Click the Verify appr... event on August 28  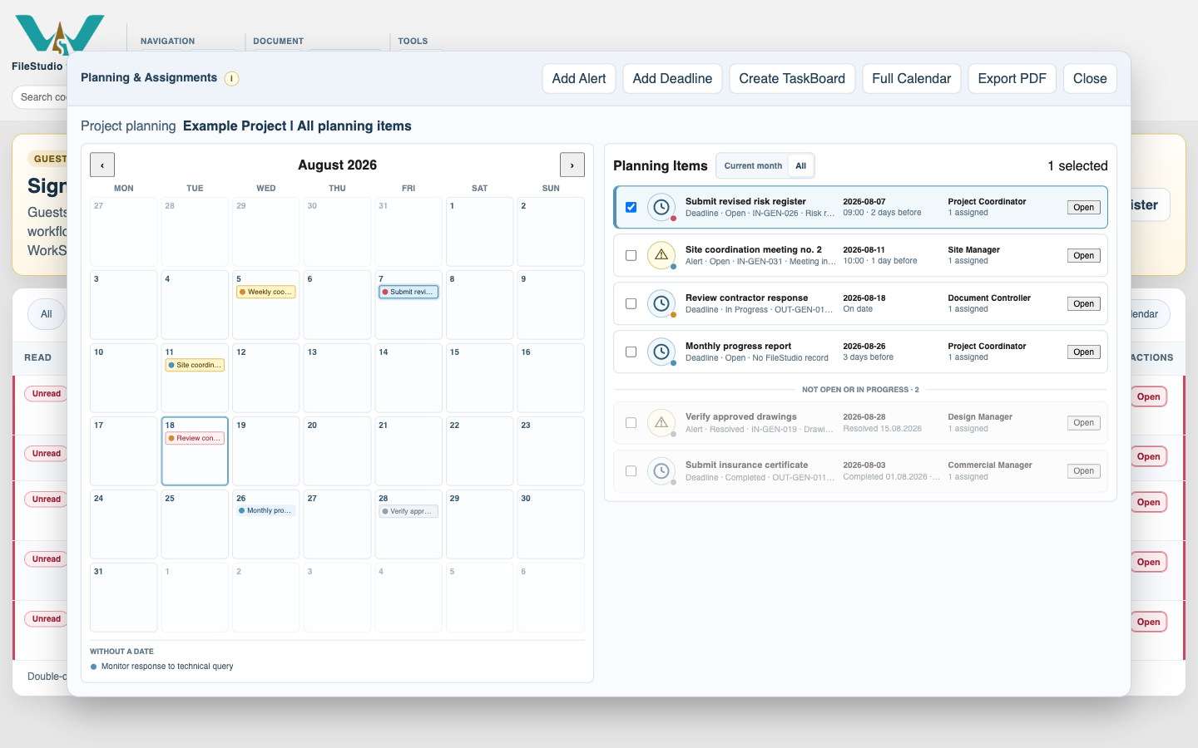[x=408, y=511]
